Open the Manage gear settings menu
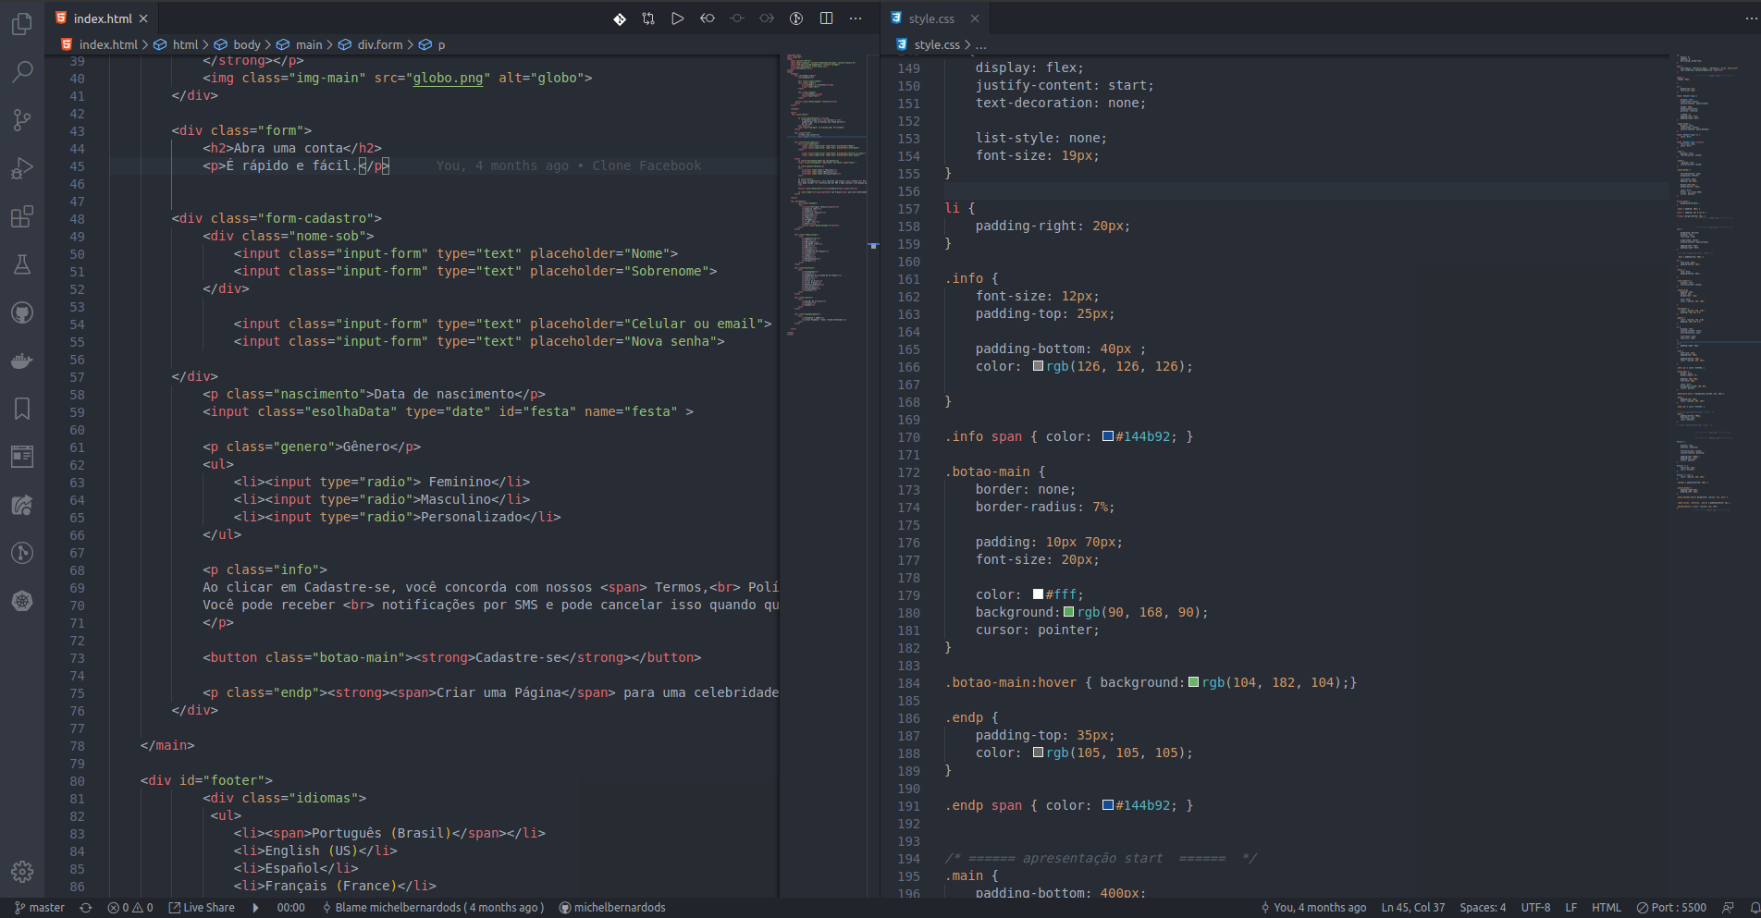Screen dimensions: 1761x918 [x=22, y=871]
